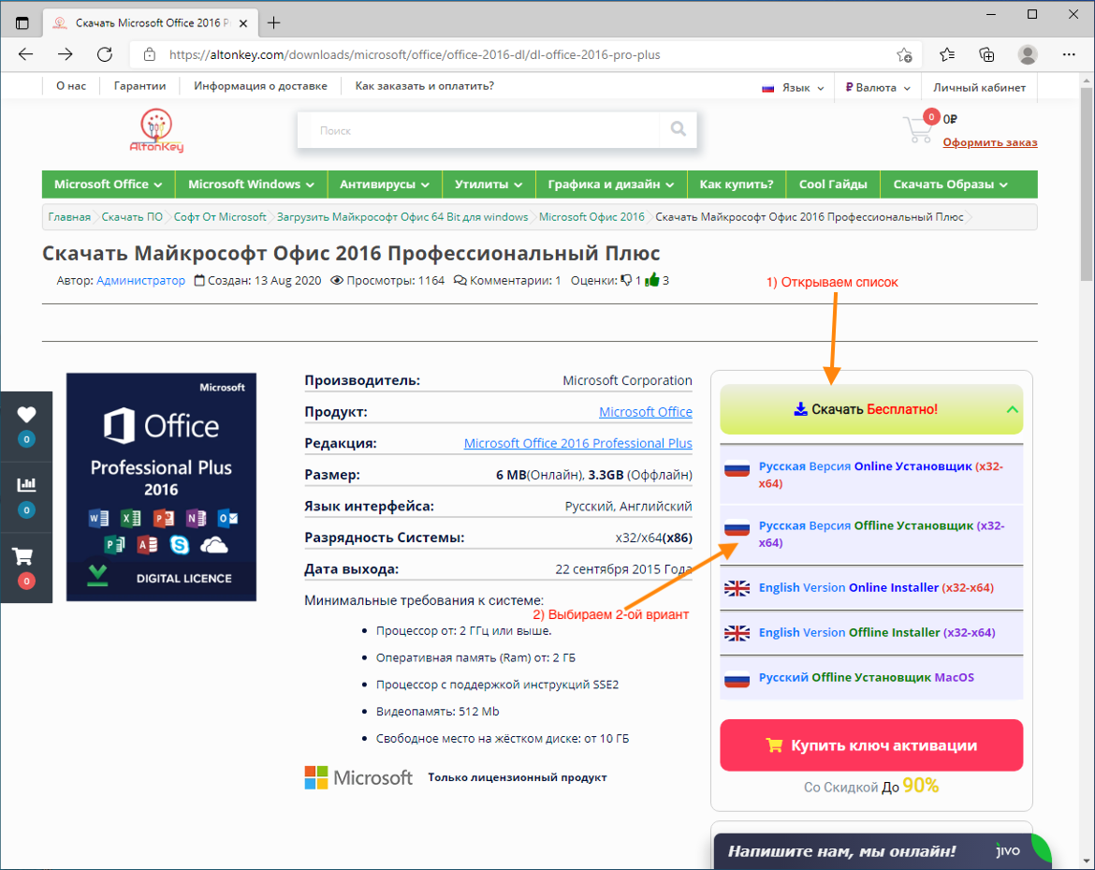Image resolution: width=1095 pixels, height=870 pixels.
Task: Click the Оформить заказ link
Action: click(989, 142)
